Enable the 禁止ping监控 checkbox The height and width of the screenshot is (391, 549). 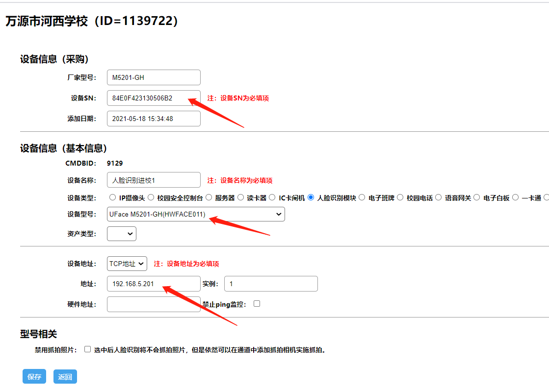(x=257, y=304)
